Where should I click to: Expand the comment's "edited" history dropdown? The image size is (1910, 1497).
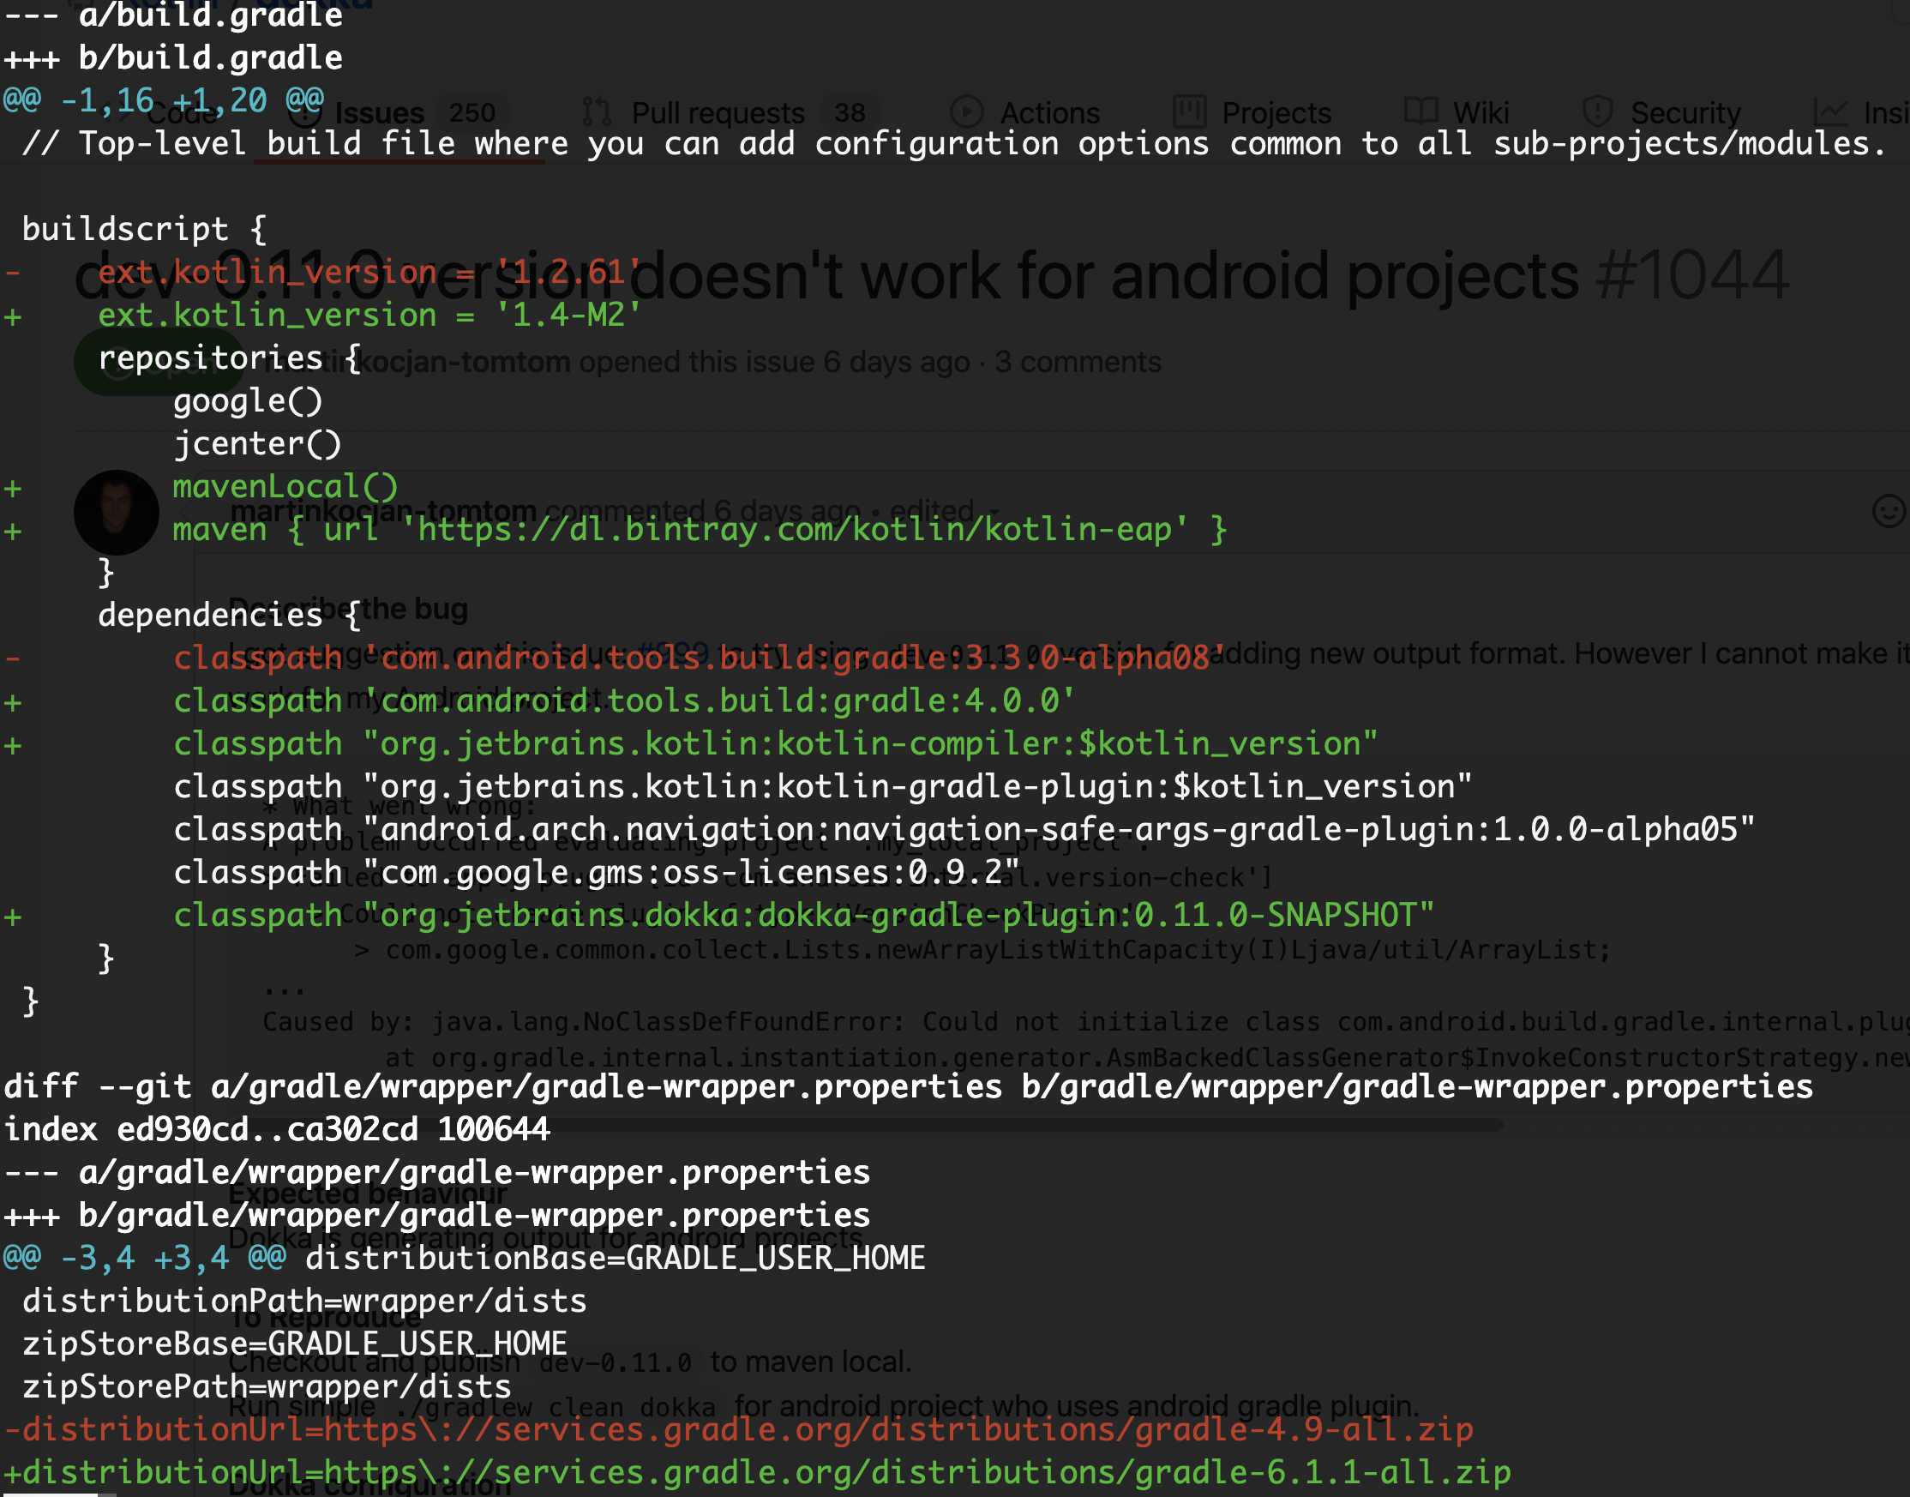(x=945, y=510)
